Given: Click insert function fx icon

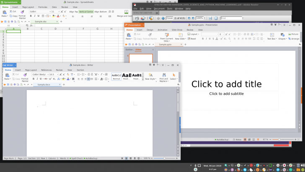Looking at the screenshot, I should coord(31,26).
